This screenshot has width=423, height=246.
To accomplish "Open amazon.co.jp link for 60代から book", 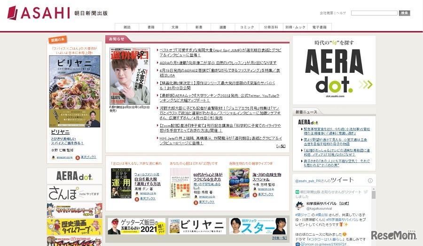I will point(207,197).
